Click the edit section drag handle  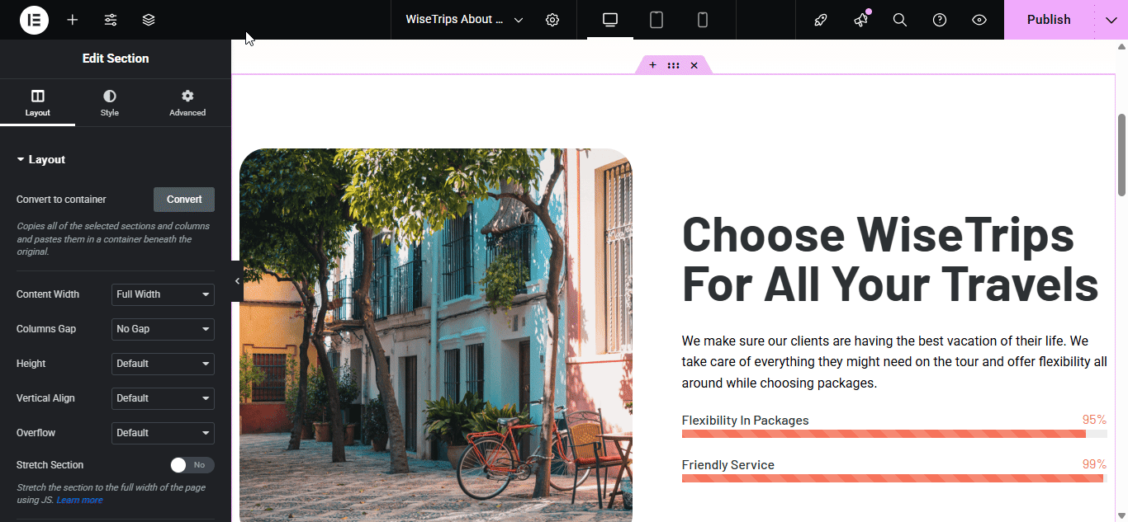[x=673, y=65]
